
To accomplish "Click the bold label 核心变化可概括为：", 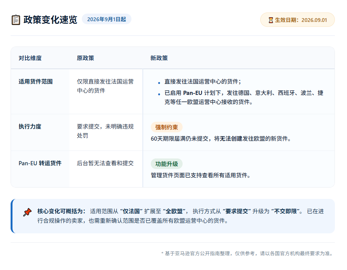I will 61,211.
